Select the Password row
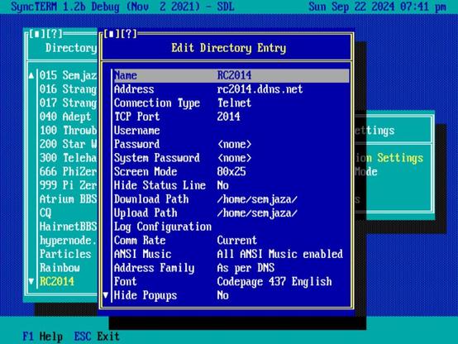 (231, 144)
